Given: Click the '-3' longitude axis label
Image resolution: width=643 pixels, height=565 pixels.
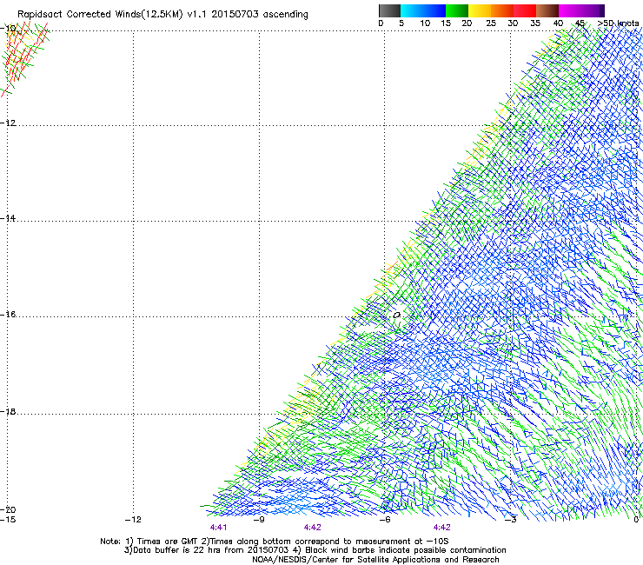Looking at the screenshot, I should click(511, 520).
